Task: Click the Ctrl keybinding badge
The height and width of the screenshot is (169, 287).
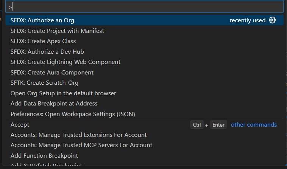Action: click(x=197, y=125)
